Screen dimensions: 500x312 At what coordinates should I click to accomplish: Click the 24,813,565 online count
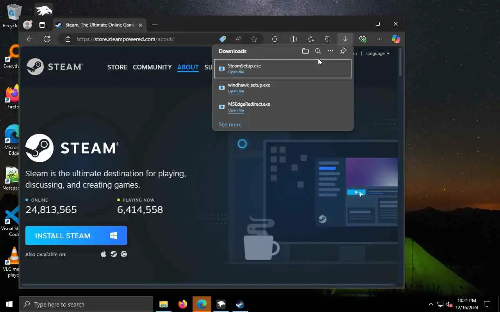[51, 209]
